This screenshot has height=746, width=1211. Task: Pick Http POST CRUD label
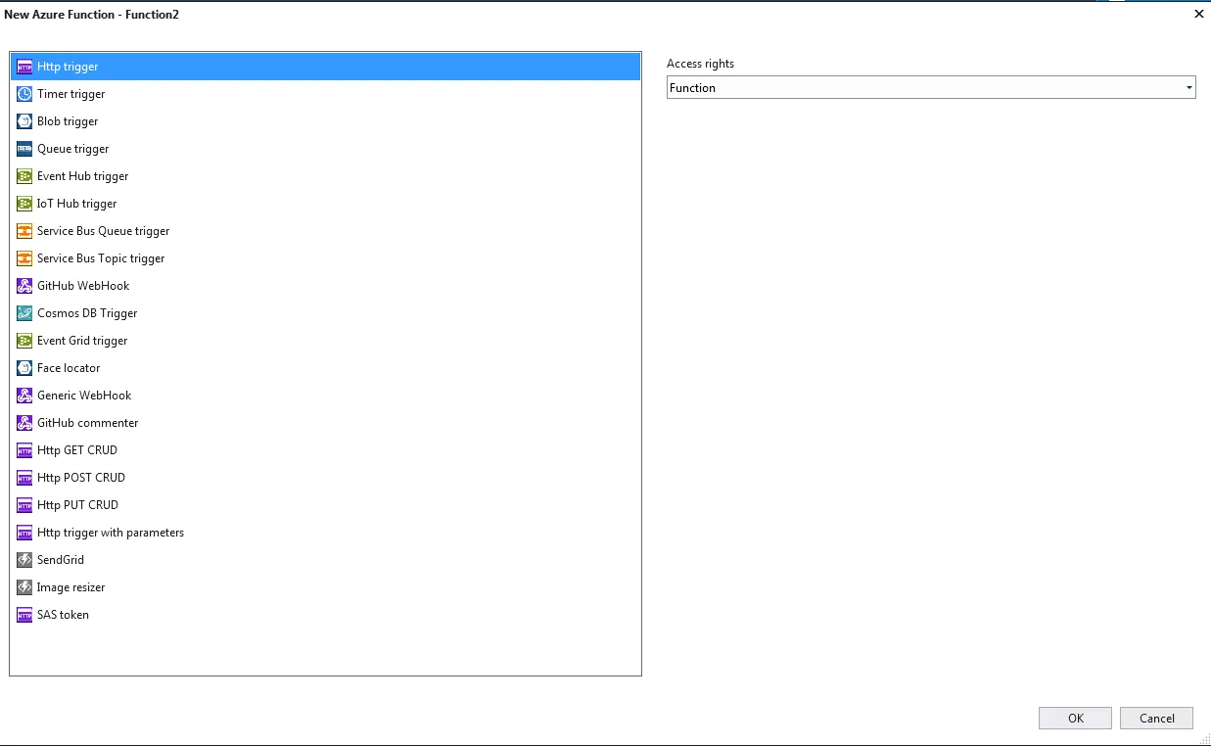coord(81,478)
